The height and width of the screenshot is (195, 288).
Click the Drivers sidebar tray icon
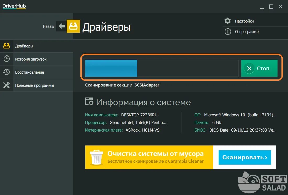tap(7, 46)
